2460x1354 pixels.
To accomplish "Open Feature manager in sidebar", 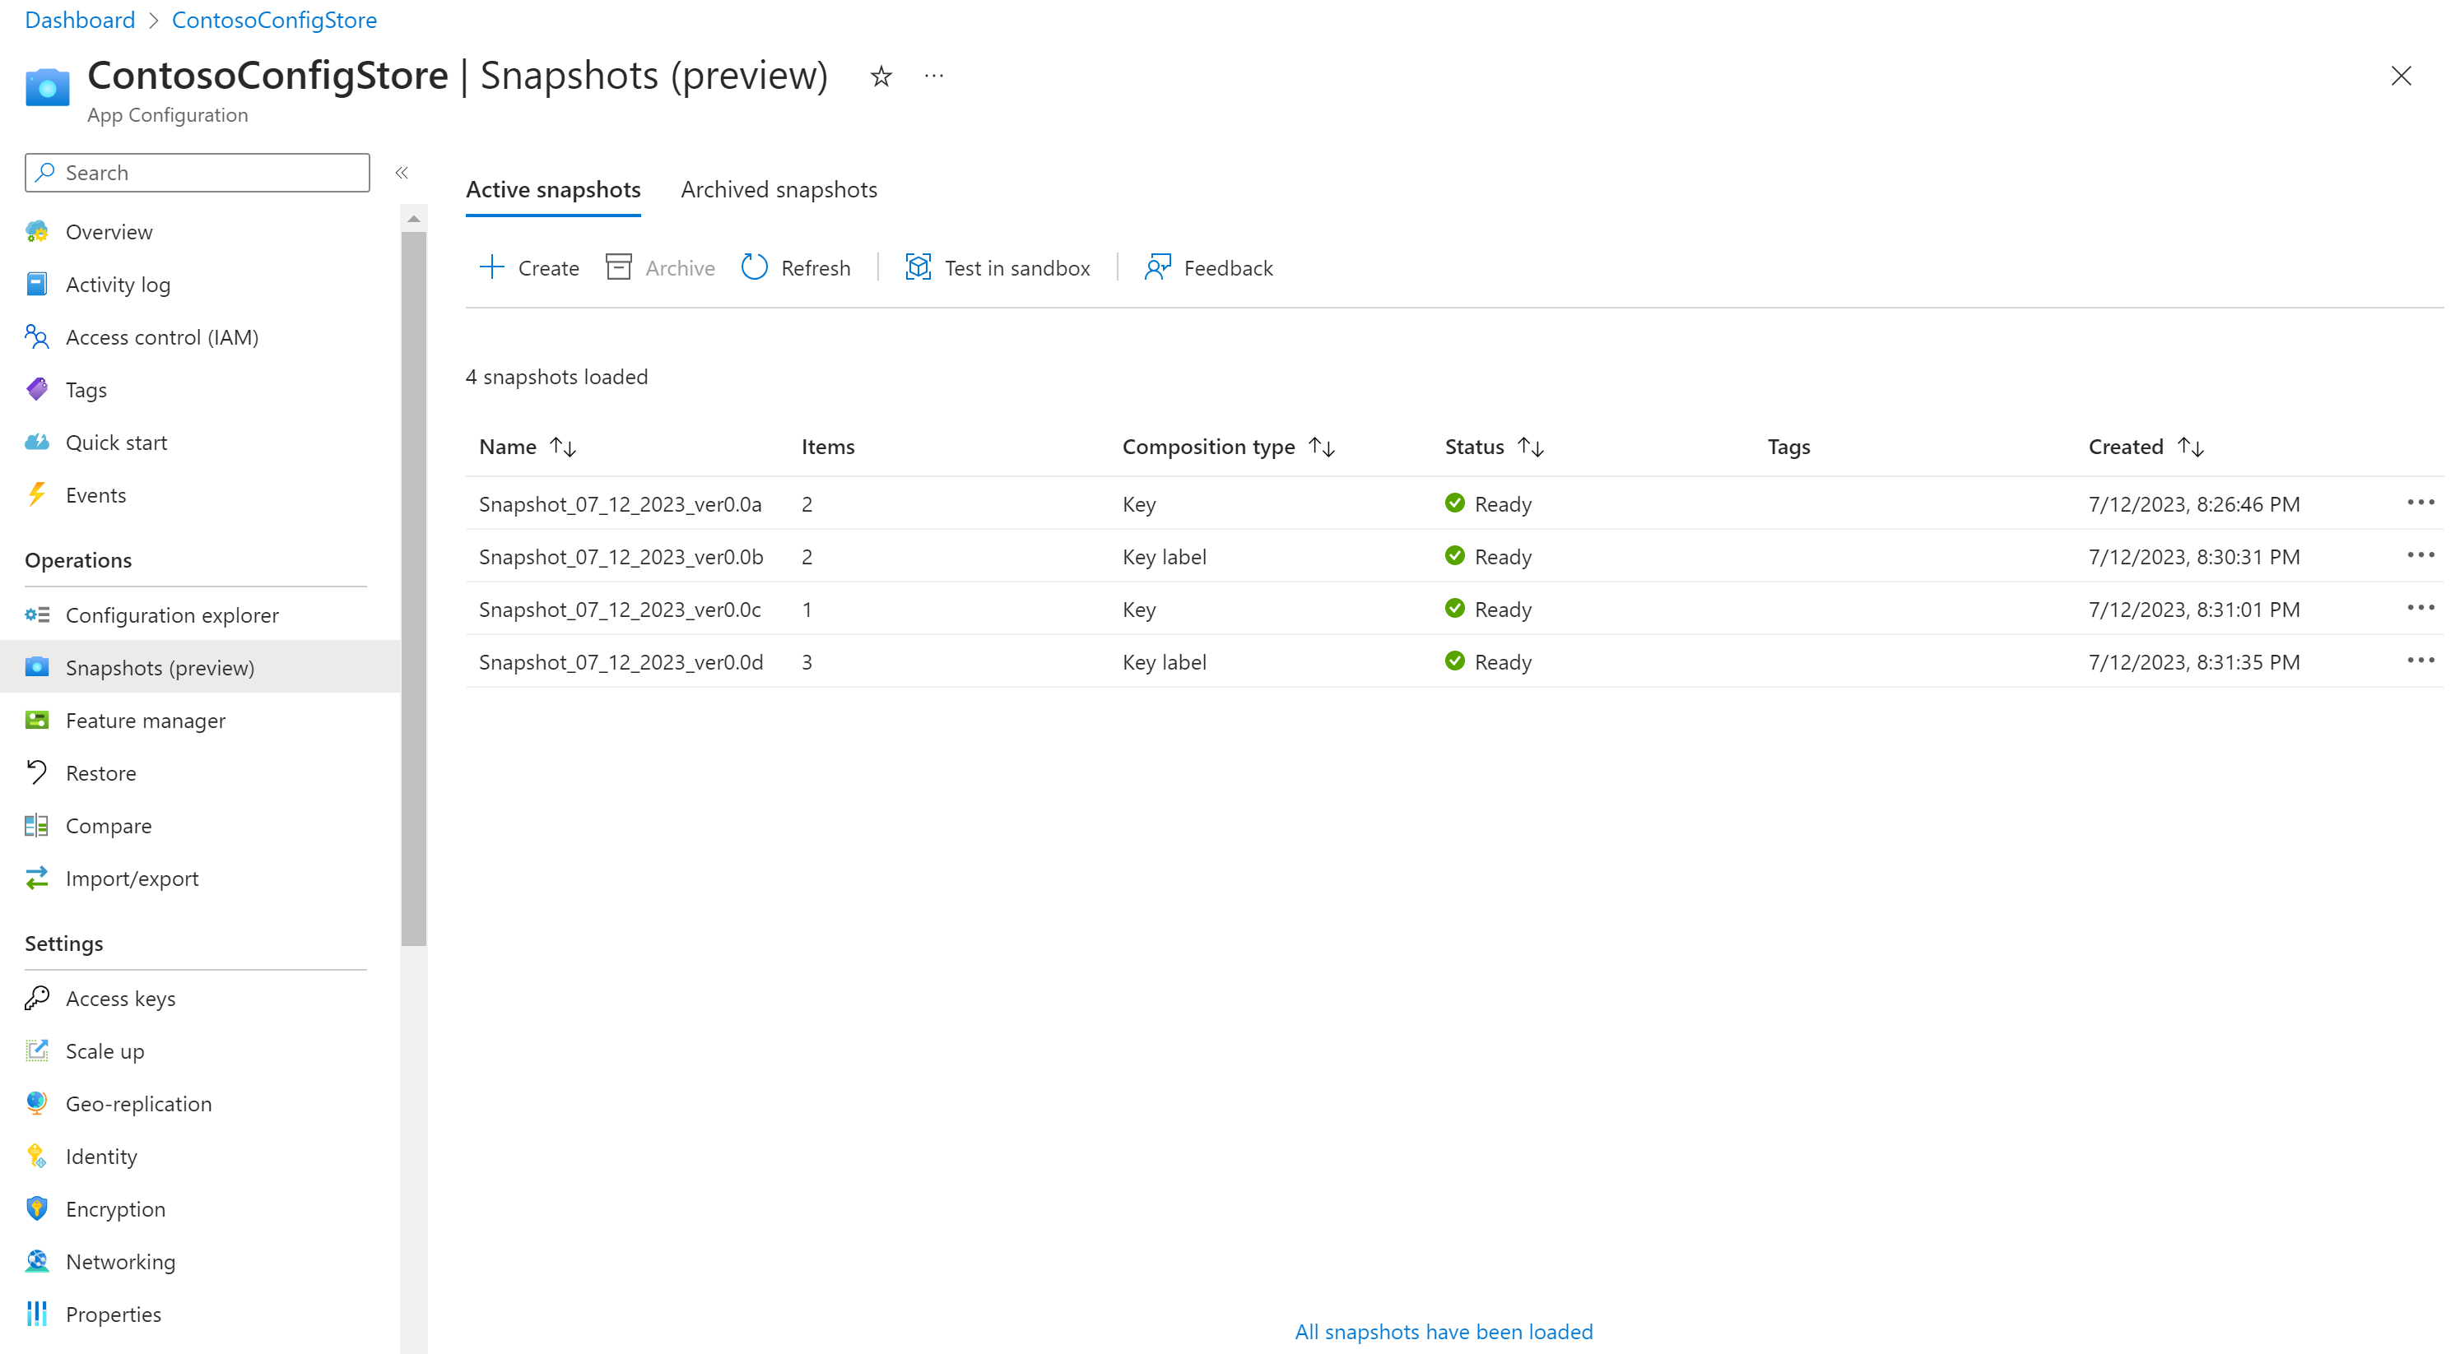I will [x=145, y=721].
